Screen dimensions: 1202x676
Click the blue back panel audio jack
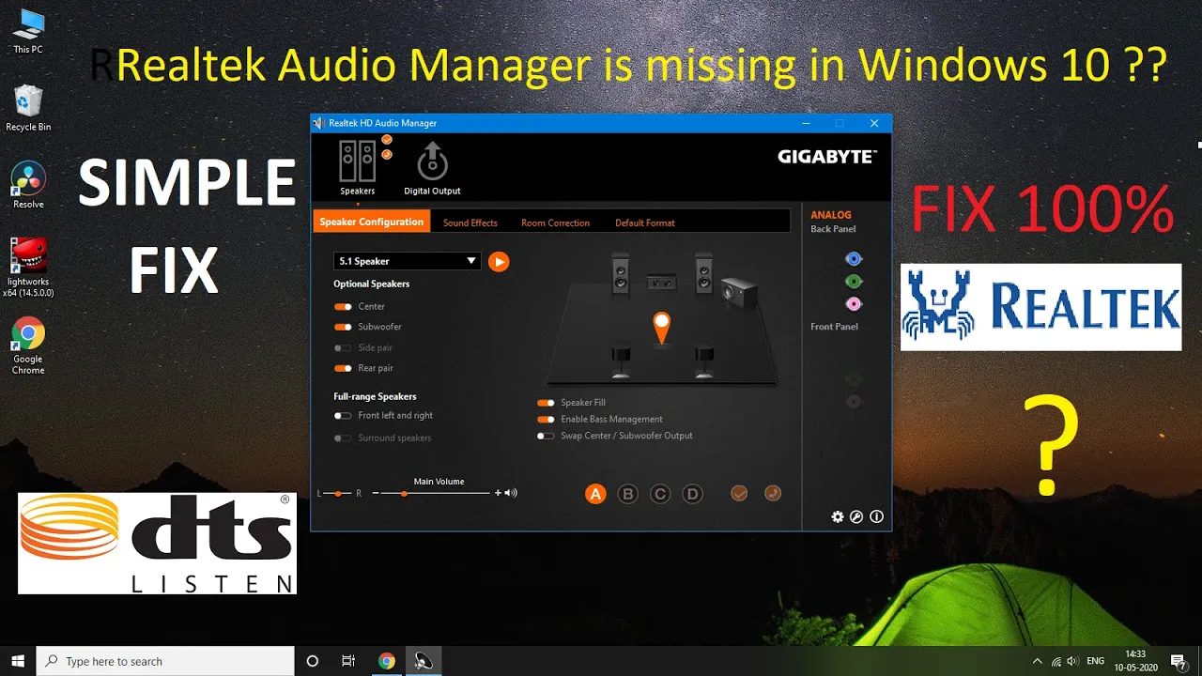[x=854, y=259]
